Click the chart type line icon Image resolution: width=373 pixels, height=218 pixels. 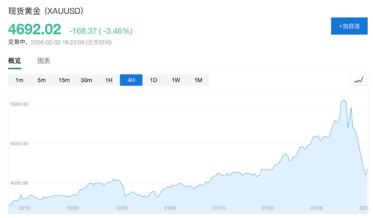click(359, 80)
